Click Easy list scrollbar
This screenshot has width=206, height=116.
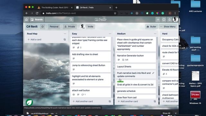tap(112, 90)
